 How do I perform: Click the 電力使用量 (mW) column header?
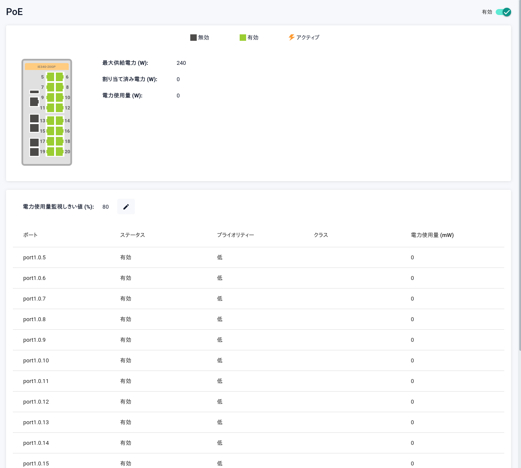point(432,235)
